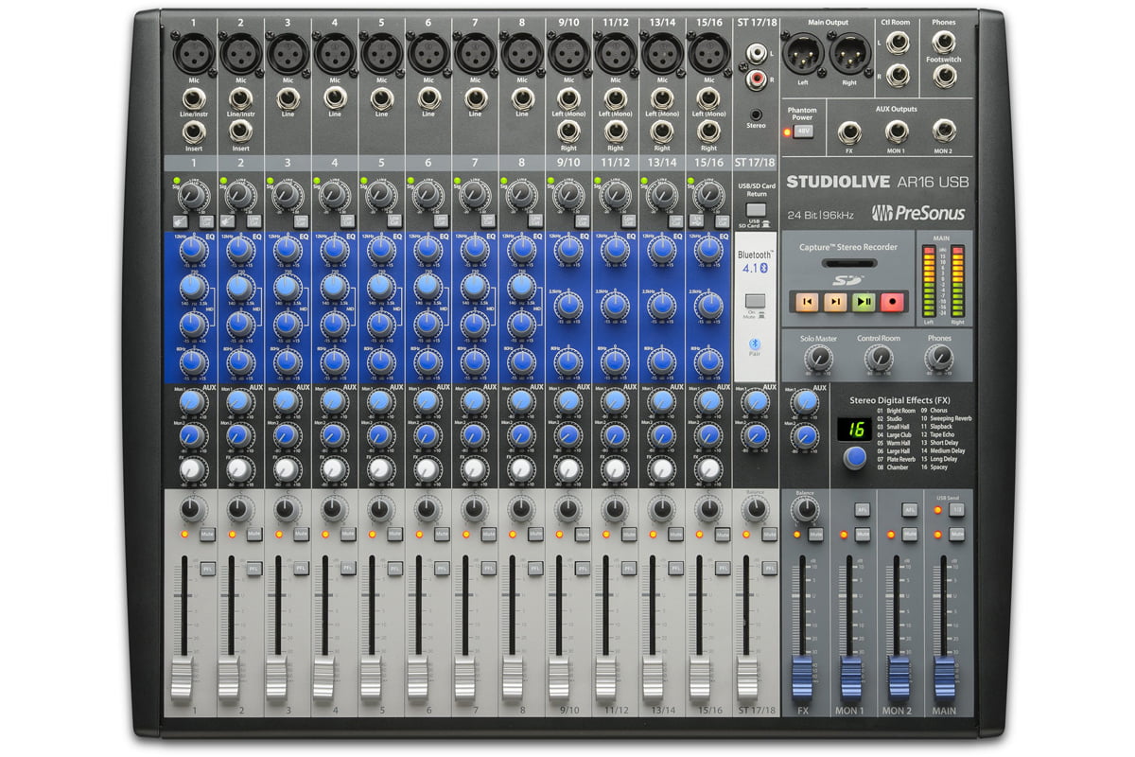Grab the channel 1 fader
Viewport: 1135px width, 757px height.
182,679
